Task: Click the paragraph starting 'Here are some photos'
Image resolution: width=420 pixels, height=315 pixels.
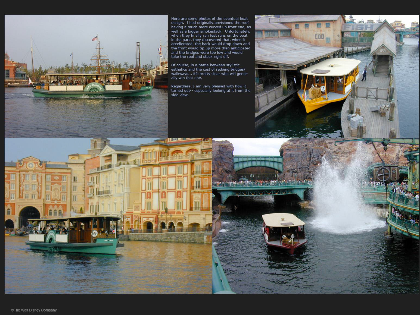Action: point(211,37)
